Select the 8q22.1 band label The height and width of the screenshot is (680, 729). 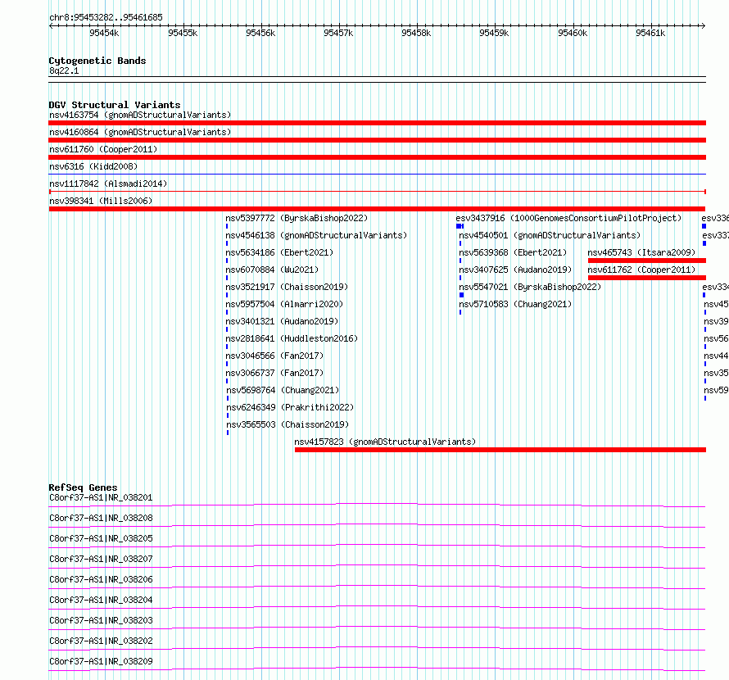click(x=64, y=70)
